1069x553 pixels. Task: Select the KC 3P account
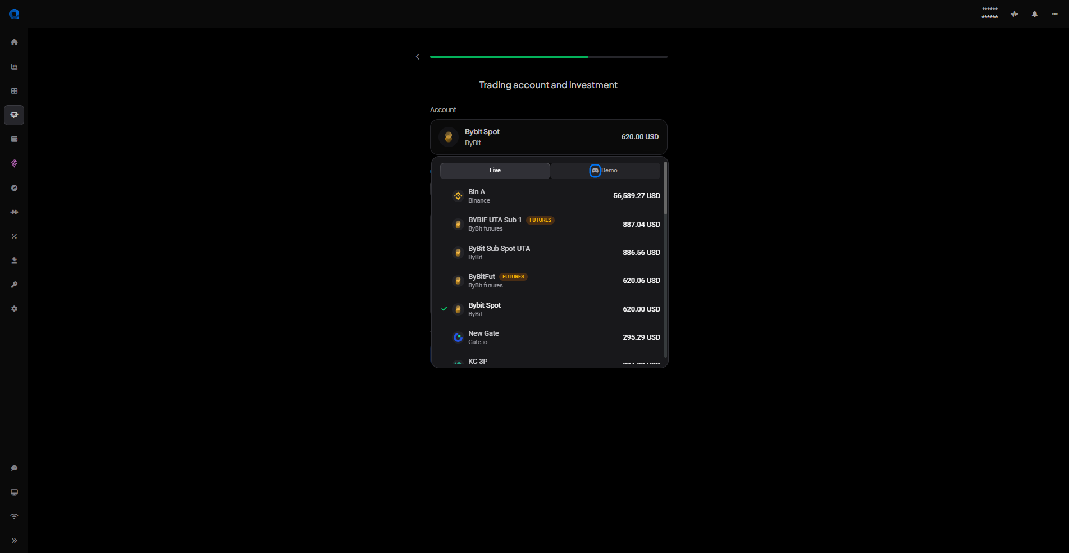coord(550,362)
